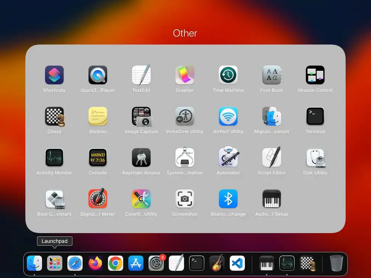Open Mission Control
This screenshot has height=278, width=371.
coord(315,75)
